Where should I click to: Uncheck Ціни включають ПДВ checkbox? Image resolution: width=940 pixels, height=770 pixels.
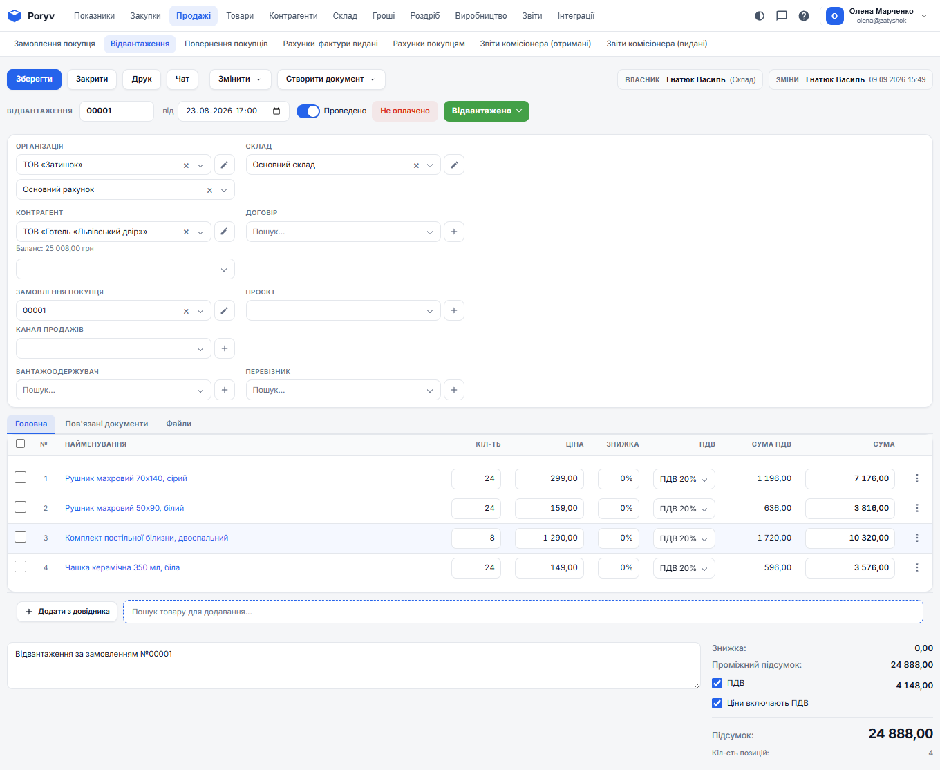(x=717, y=703)
